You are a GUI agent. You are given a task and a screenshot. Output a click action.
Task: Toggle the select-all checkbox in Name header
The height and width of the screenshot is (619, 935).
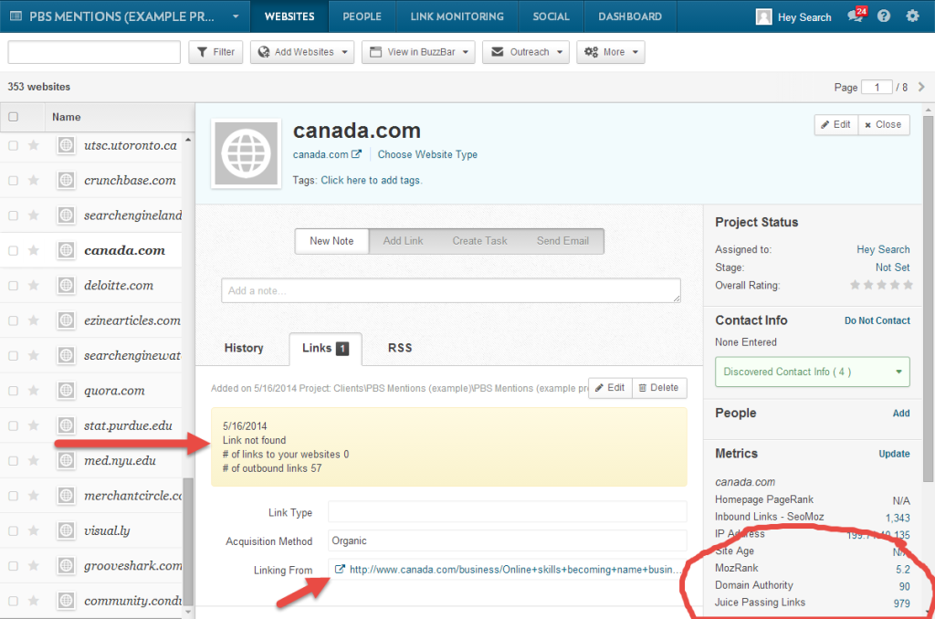[13, 117]
